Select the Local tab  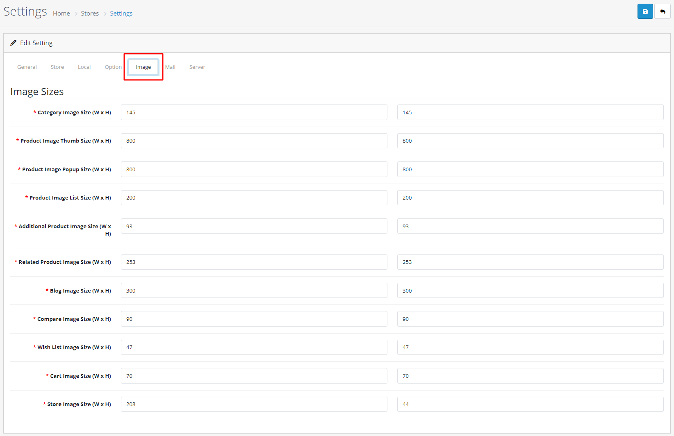84,67
